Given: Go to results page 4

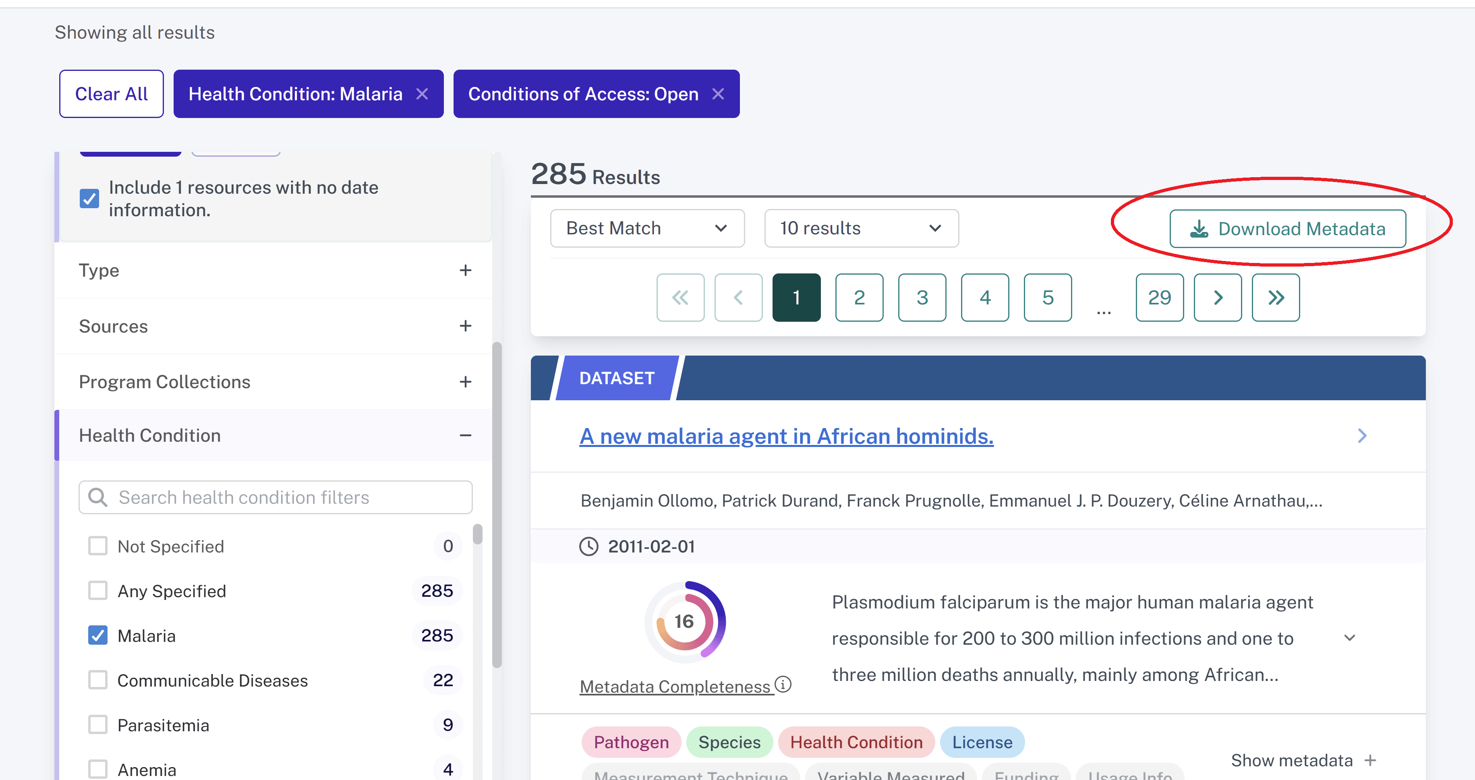Looking at the screenshot, I should pyautogui.click(x=985, y=298).
